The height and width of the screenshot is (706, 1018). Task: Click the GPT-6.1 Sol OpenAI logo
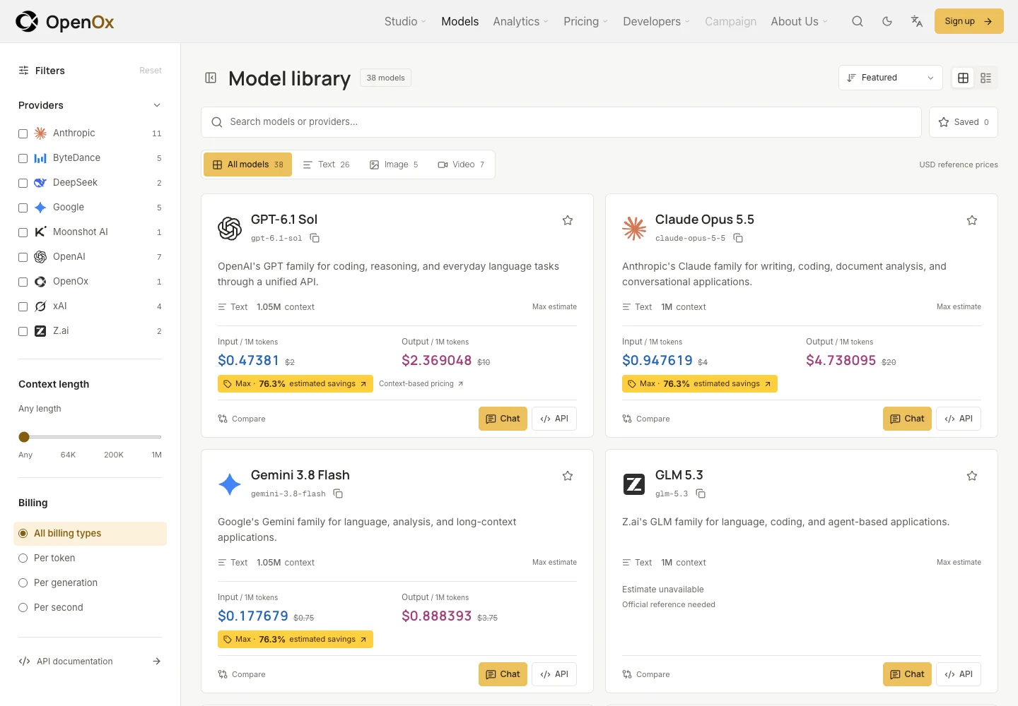click(x=230, y=229)
